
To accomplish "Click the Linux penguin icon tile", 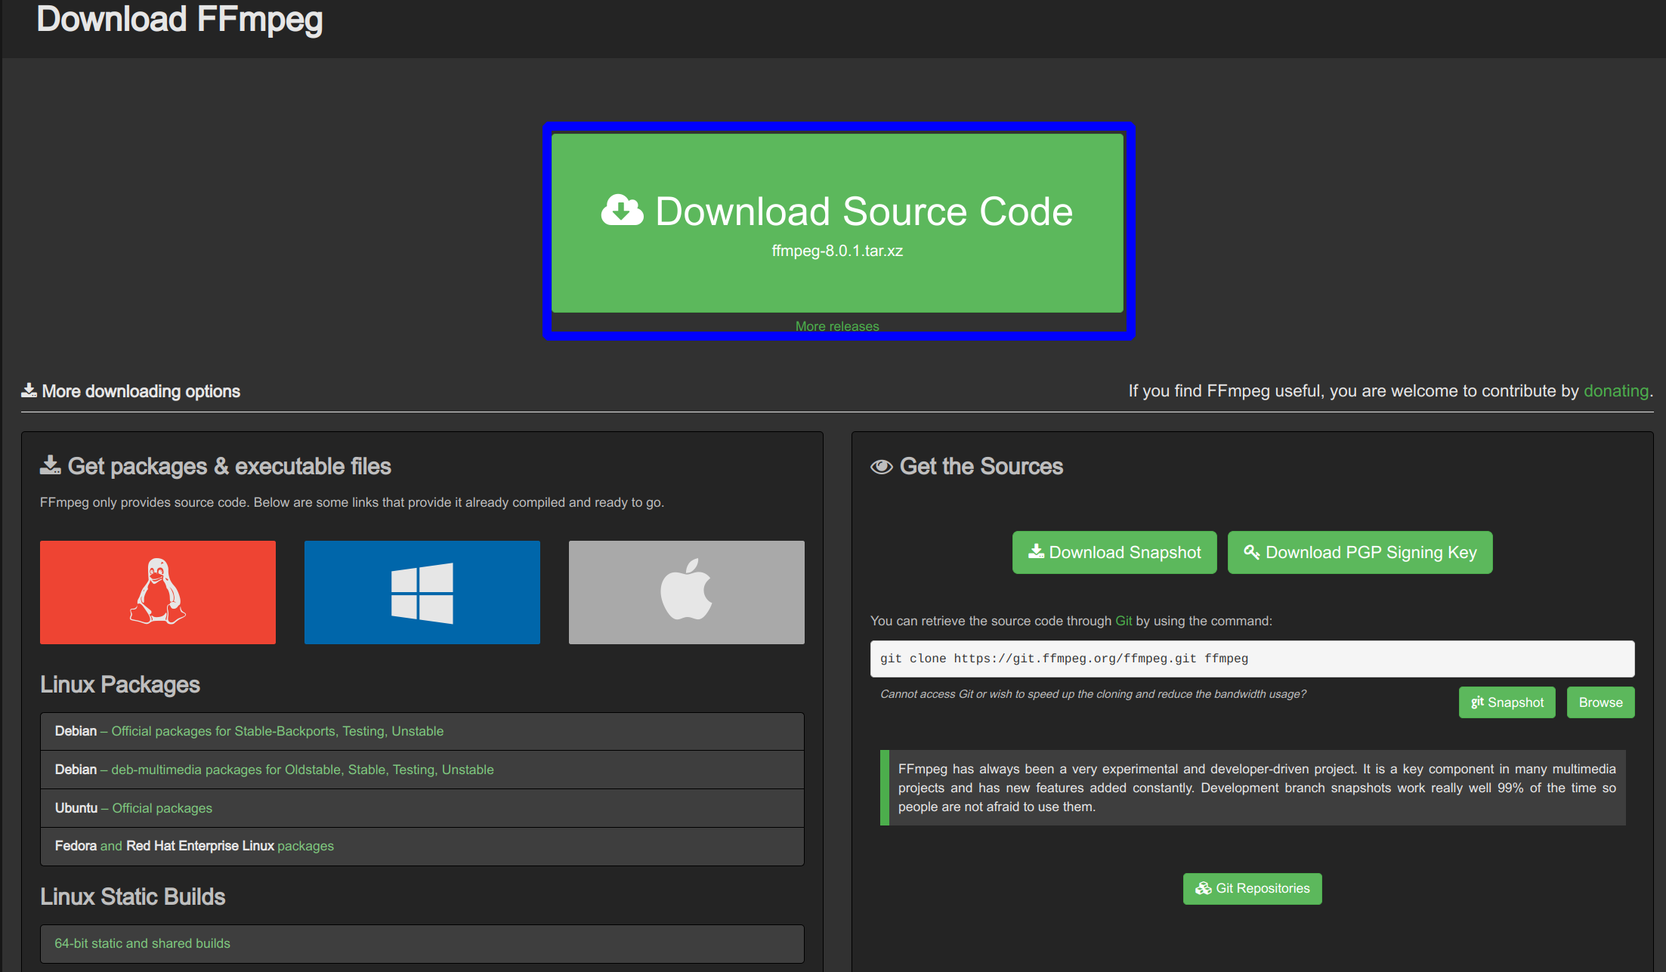I will click(157, 592).
